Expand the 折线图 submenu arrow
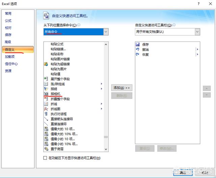 (x=102, y=109)
